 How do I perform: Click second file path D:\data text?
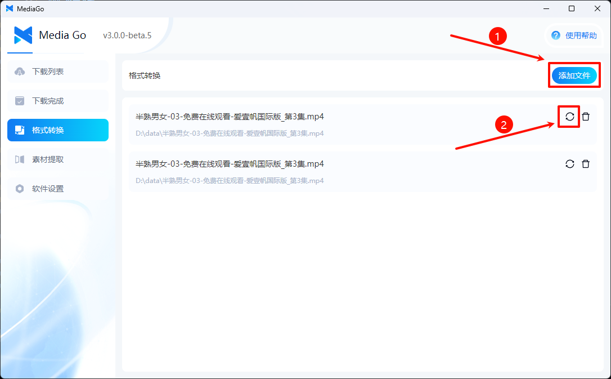[x=230, y=181]
